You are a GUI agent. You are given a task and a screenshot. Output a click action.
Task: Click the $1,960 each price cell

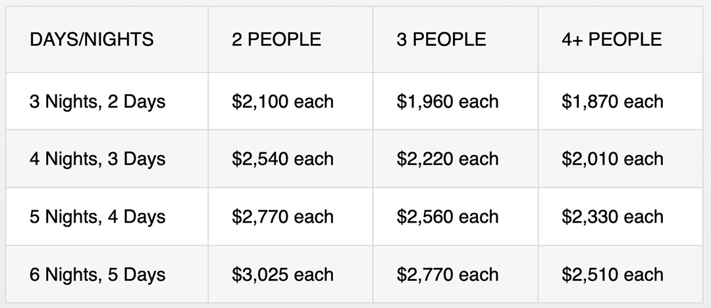(x=448, y=102)
